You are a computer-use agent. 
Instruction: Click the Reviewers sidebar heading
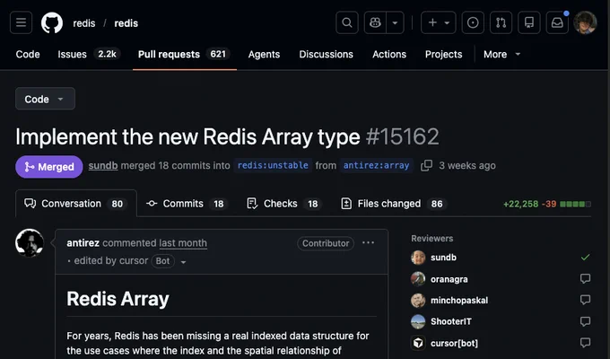click(x=431, y=239)
